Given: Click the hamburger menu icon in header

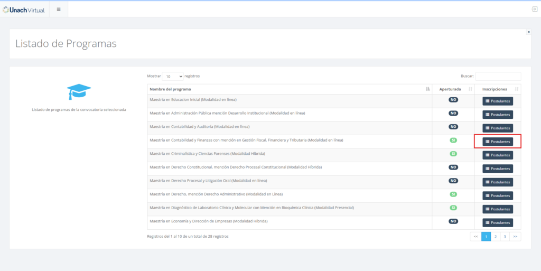Looking at the screenshot, I should (59, 9).
